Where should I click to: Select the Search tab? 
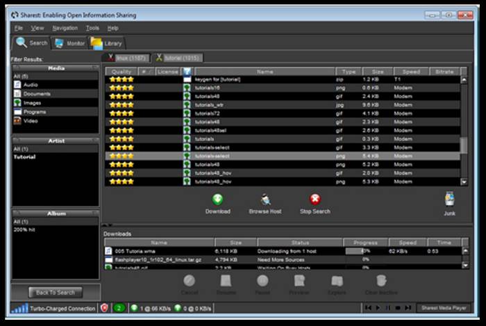click(x=32, y=43)
